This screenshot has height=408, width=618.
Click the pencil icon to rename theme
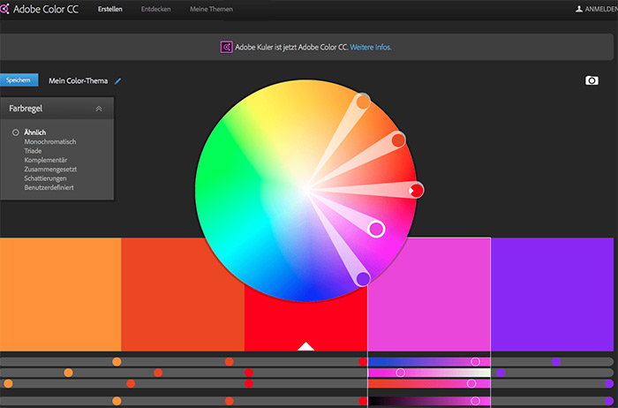[118, 81]
